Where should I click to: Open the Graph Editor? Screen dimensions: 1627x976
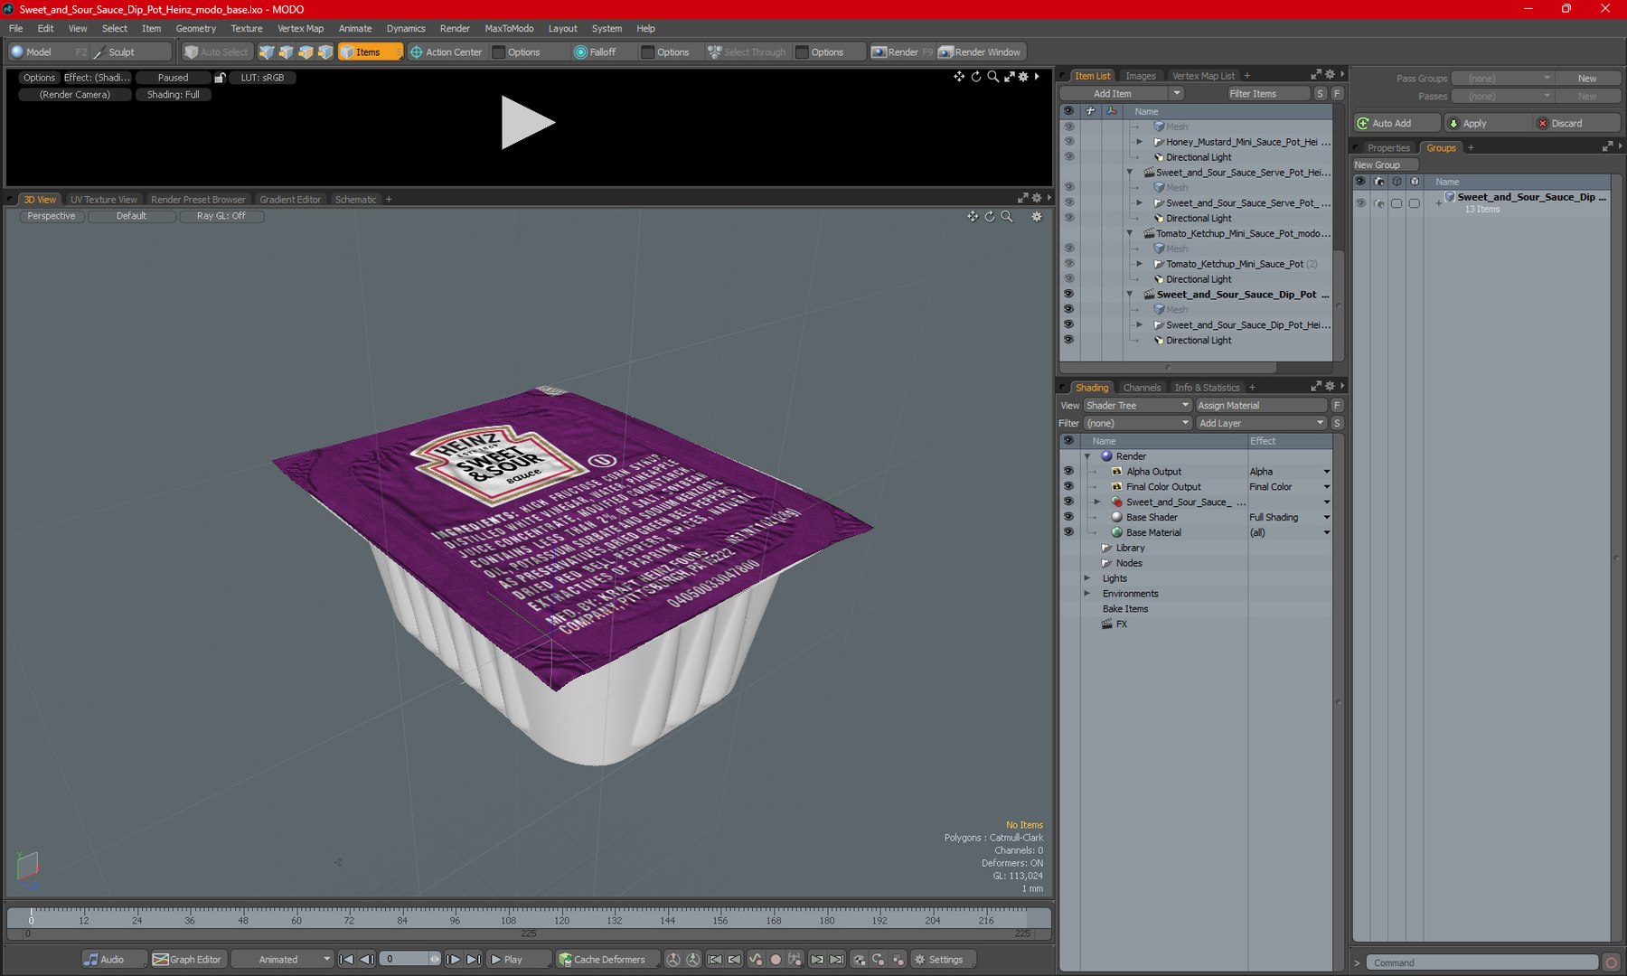(187, 959)
